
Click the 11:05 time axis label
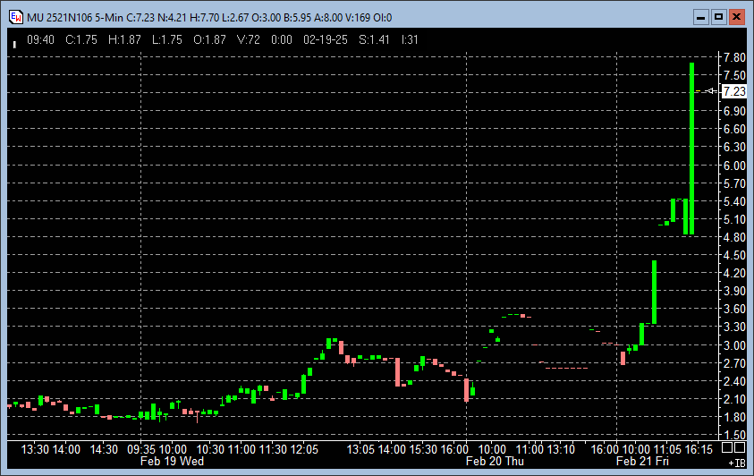[x=667, y=449]
